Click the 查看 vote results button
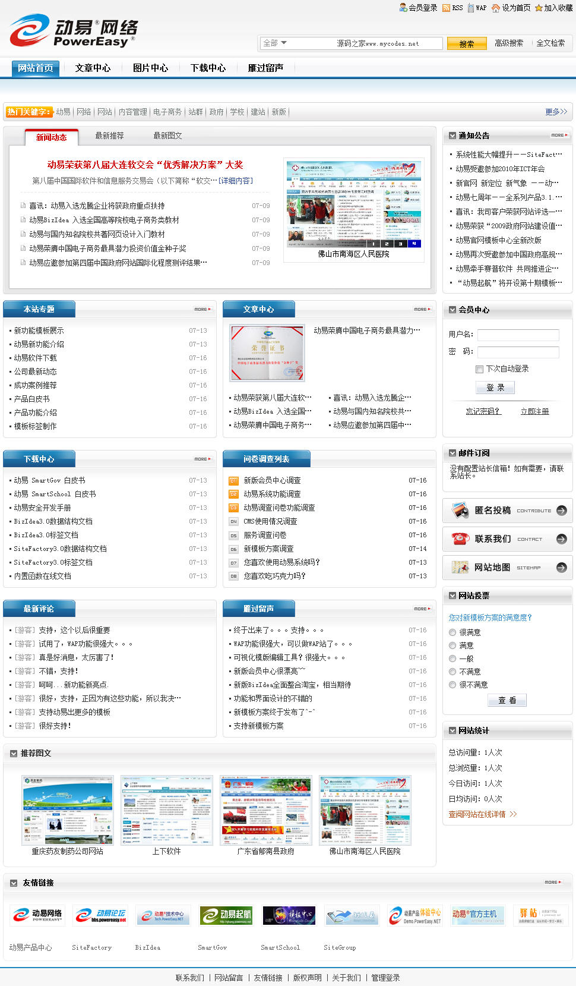 [x=507, y=700]
